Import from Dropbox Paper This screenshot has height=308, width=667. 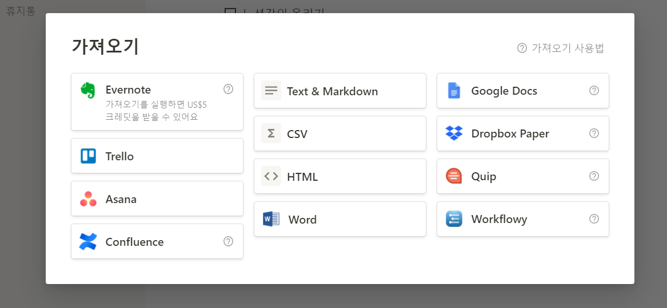[x=523, y=133]
